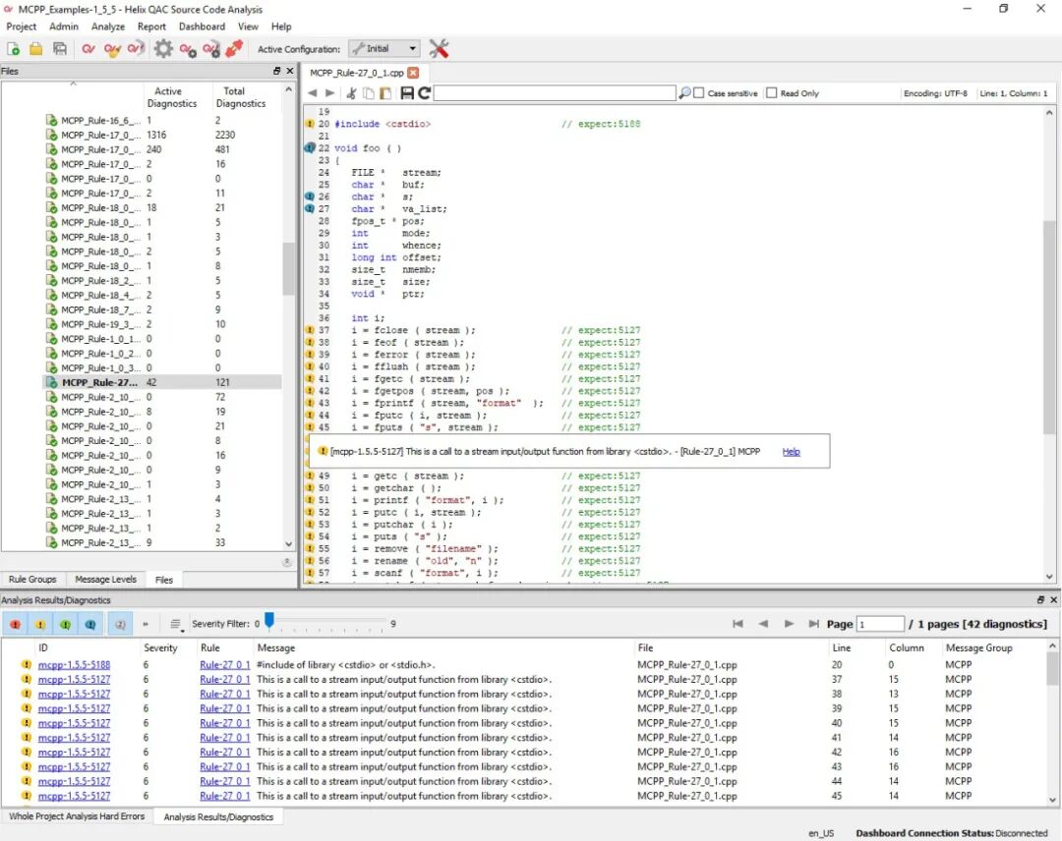Run the QAC file analysis icon
Viewport: 1062px width, 841px height.
(x=88, y=49)
